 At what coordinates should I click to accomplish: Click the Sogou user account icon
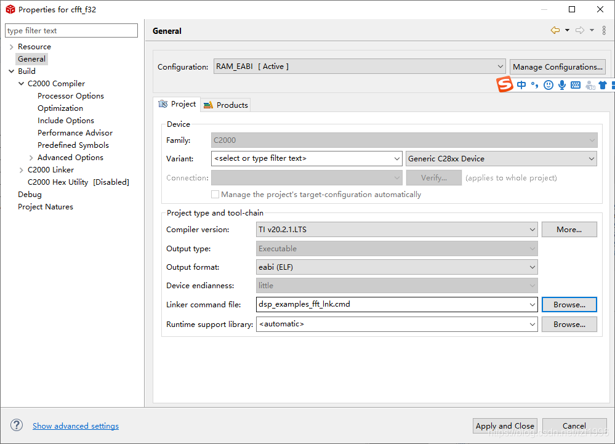[x=590, y=85]
